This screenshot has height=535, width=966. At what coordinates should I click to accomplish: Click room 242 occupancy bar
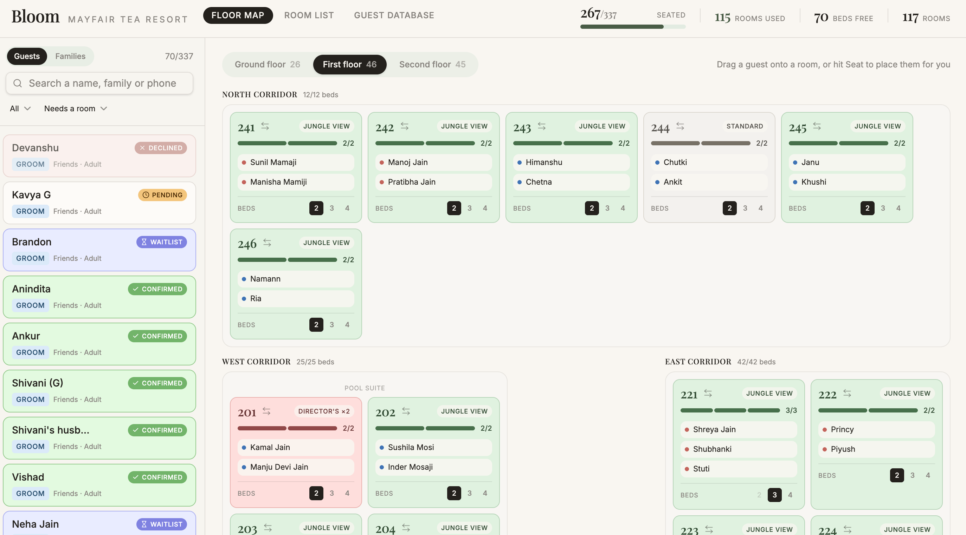425,143
